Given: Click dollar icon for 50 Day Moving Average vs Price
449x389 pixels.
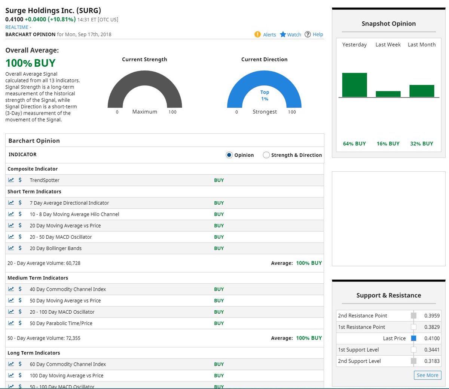Looking at the screenshot, I should pyautogui.click(x=20, y=300).
